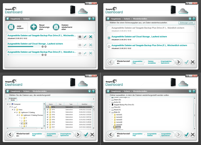Viewport: 201px width, 145px height.
Task: Select the Stündlich sichern plan in the restore list
Action: point(151,29)
